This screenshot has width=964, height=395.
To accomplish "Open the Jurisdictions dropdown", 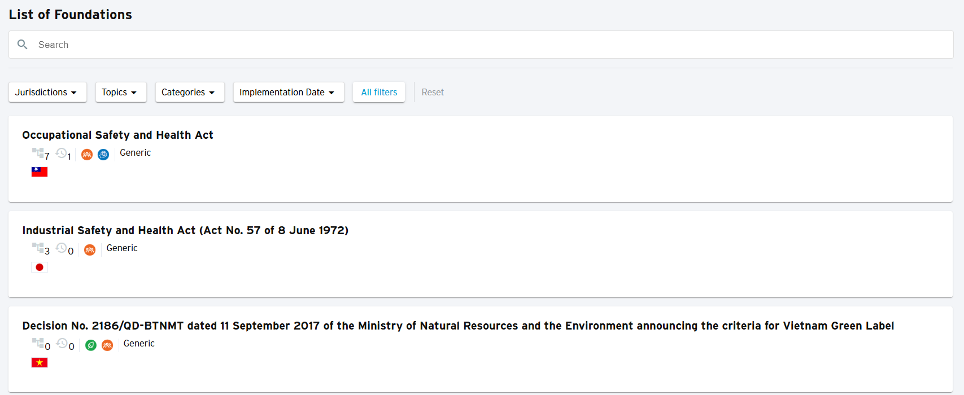I will coord(47,92).
